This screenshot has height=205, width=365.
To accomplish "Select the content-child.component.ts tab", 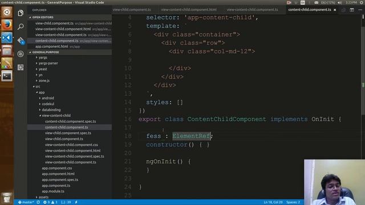I will (x=309, y=10).
